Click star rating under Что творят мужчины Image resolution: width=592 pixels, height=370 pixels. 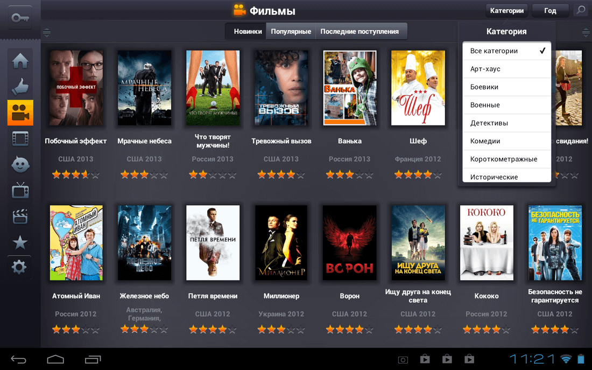click(x=213, y=174)
